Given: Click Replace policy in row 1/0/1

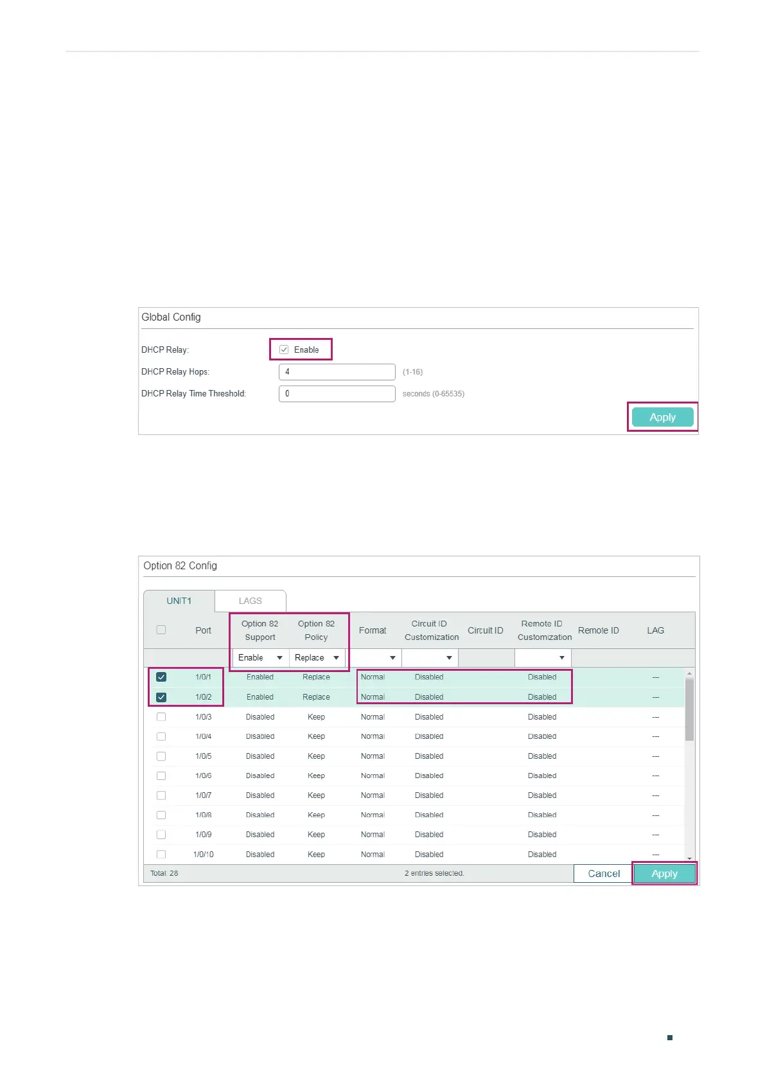Looking at the screenshot, I should (x=316, y=677).
